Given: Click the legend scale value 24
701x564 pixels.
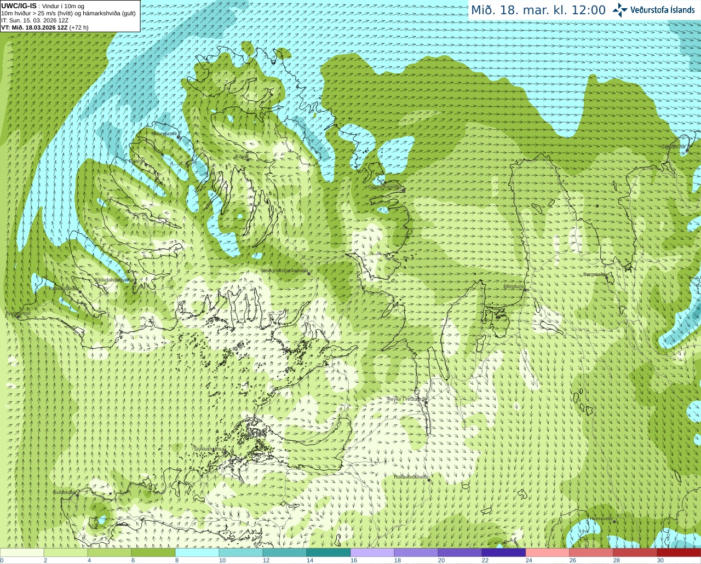Looking at the screenshot, I should tap(529, 560).
